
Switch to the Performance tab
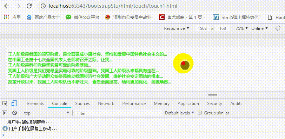(x=134, y=104)
